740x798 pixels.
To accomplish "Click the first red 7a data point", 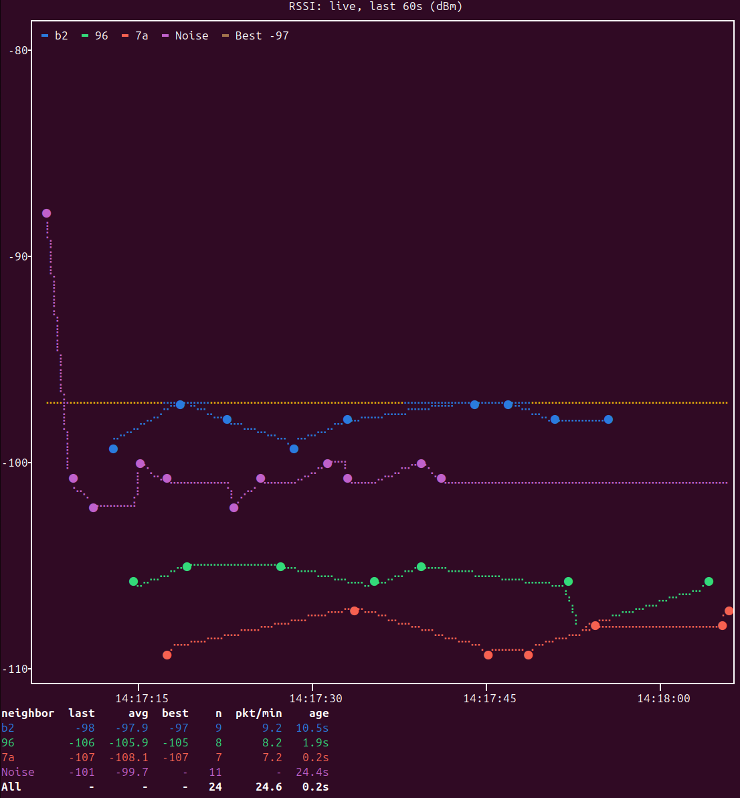I will (x=167, y=655).
